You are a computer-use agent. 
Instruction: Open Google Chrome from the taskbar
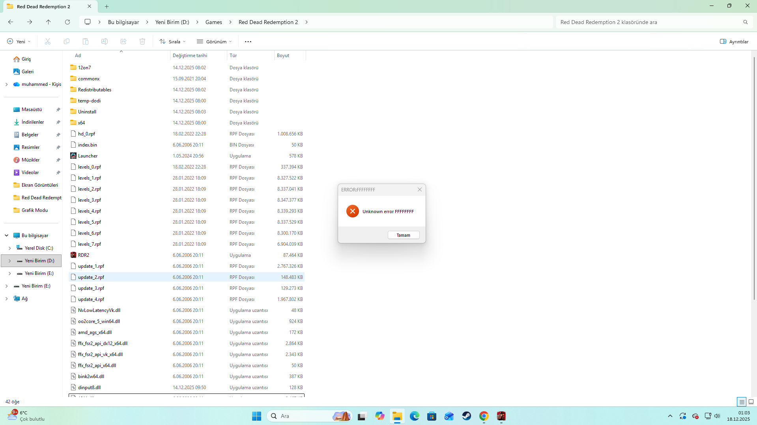click(484, 416)
